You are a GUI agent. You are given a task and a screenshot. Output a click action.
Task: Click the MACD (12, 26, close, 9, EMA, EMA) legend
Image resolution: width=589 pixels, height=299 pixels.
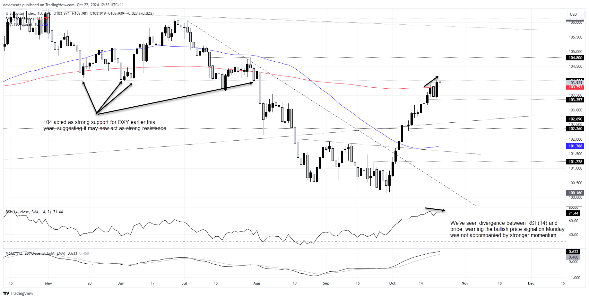click(35, 253)
